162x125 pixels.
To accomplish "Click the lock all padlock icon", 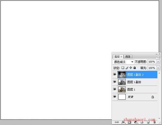I will click(x=134, y=68).
